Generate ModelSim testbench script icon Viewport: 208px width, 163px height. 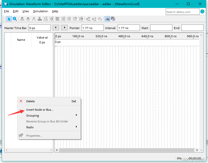pyautogui.click(x=100, y=19)
